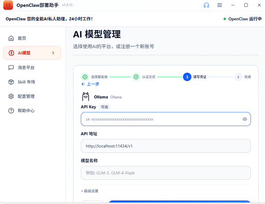
Task: Click the blue button at form bottom
Action: (179, 201)
